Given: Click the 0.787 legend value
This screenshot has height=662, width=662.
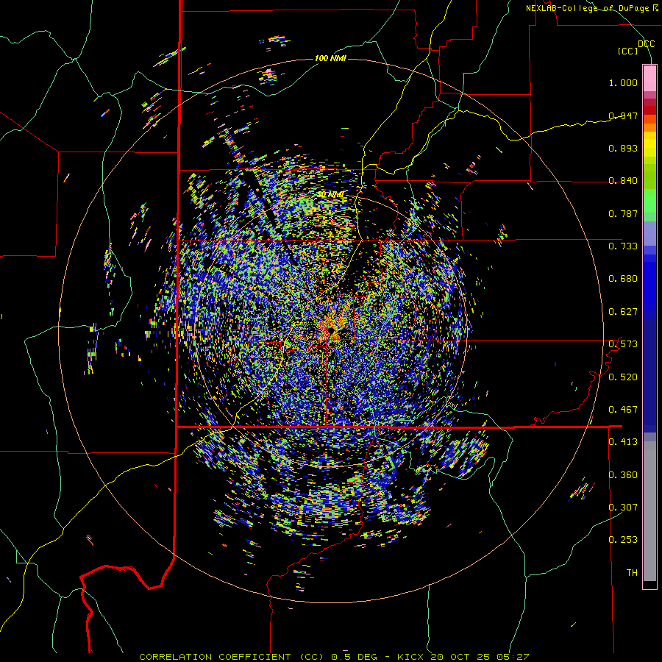Looking at the screenshot, I should click(x=623, y=213).
